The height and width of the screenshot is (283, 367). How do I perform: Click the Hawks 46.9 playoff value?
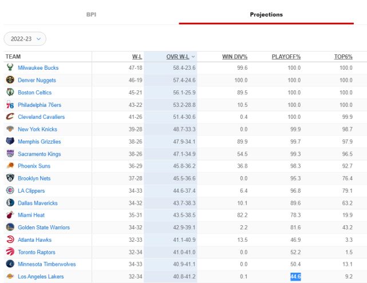pyautogui.click(x=295, y=240)
